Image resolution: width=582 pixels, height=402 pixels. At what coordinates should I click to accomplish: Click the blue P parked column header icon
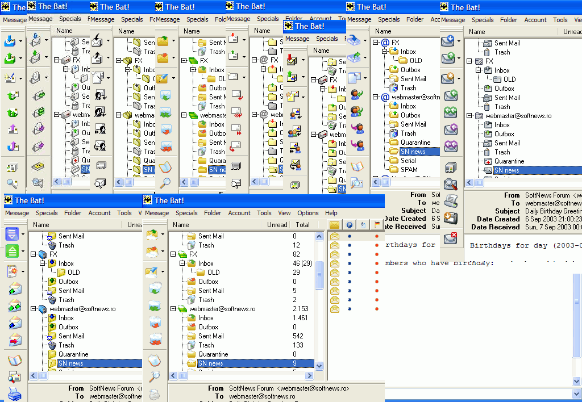[x=350, y=225]
